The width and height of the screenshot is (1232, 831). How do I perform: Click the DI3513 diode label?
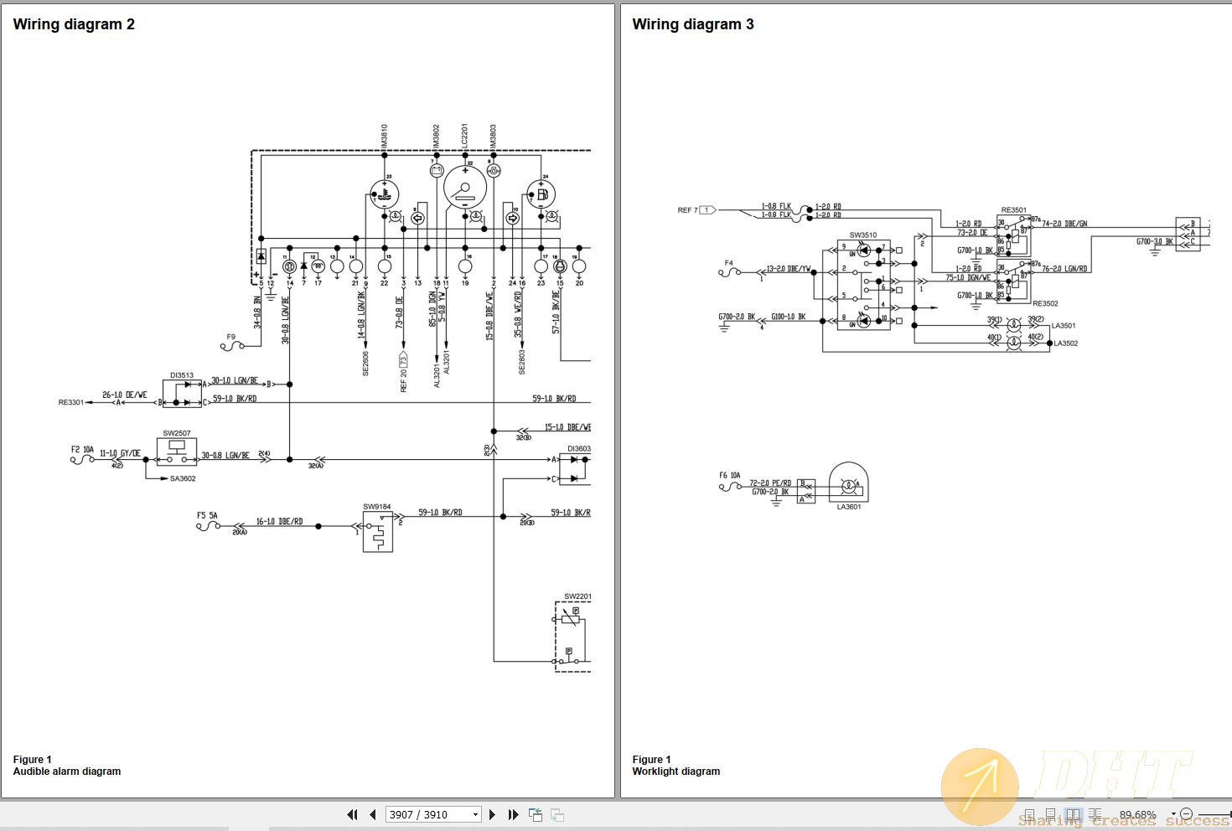click(x=182, y=376)
